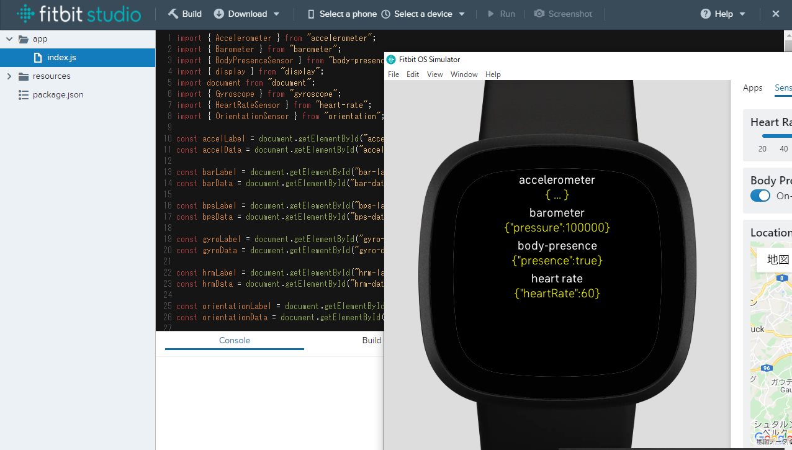Click the Select a phone button

tap(342, 14)
